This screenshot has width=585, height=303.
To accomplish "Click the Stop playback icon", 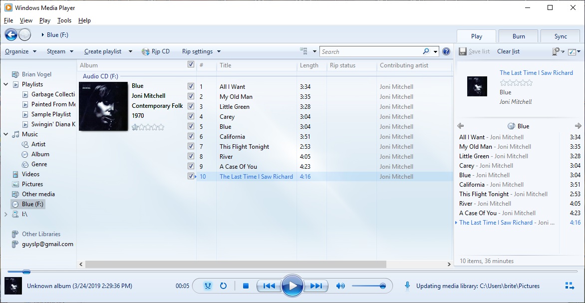I will [246, 286].
